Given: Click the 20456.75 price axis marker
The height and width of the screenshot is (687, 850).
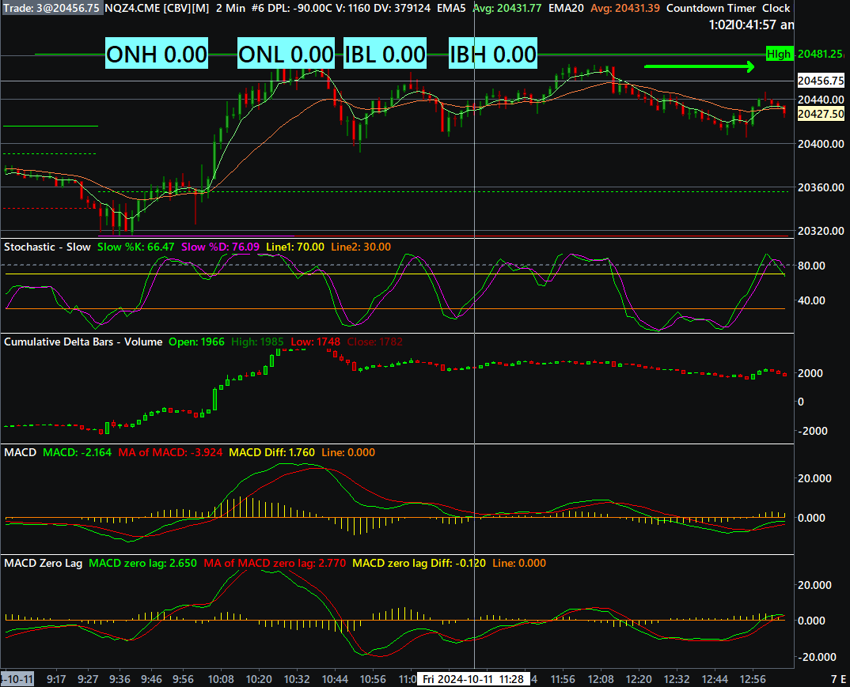Looking at the screenshot, I should click(821, 81).
